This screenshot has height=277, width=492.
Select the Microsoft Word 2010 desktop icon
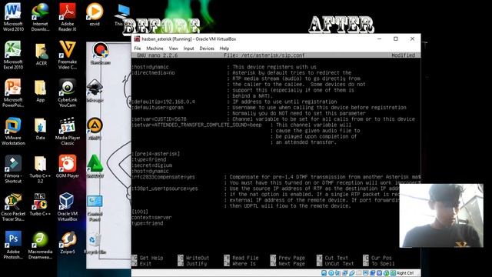13,16
